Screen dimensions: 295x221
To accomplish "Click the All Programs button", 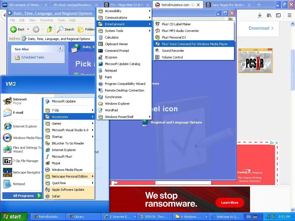I will tap(22, 196).
